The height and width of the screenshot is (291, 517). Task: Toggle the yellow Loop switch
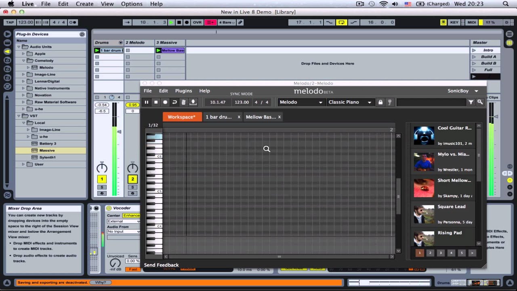[342, 22]
